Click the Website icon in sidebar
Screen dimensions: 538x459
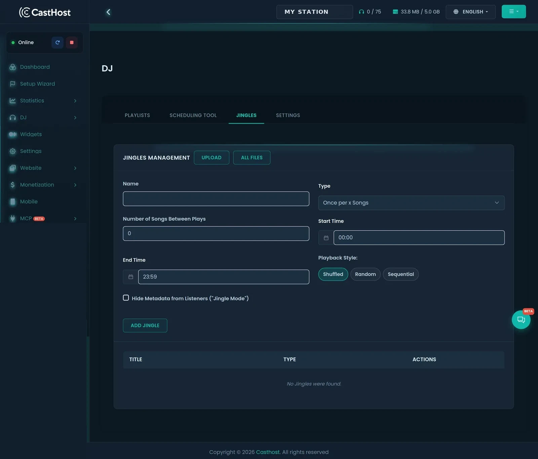[x=13, y=168]
